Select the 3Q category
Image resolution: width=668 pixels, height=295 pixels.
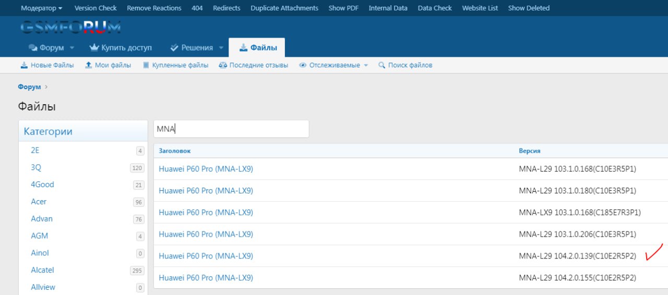pos(36,167)
